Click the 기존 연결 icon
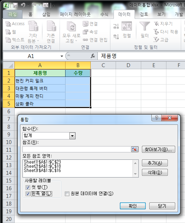The image size is (185, 223). (x=51, y=26)
